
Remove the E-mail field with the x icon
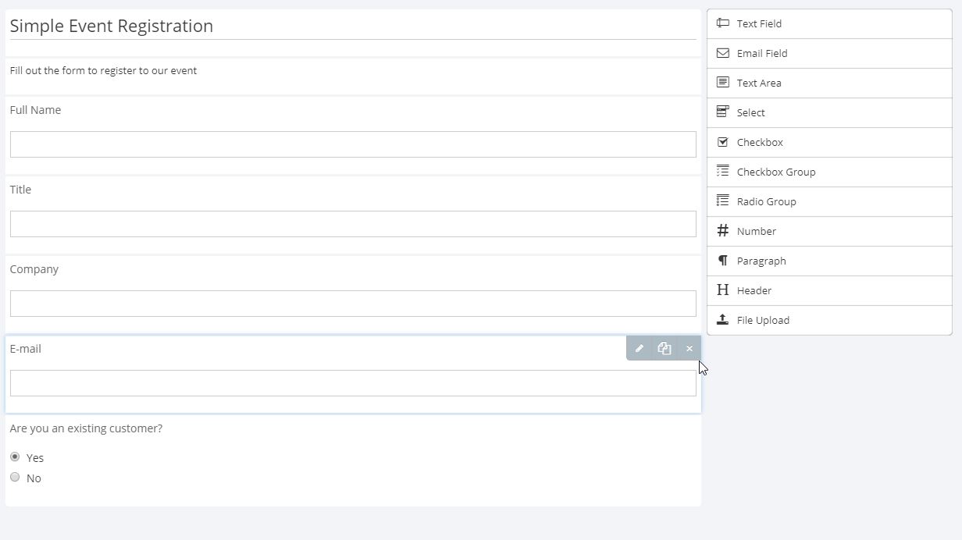pos(689,348)
